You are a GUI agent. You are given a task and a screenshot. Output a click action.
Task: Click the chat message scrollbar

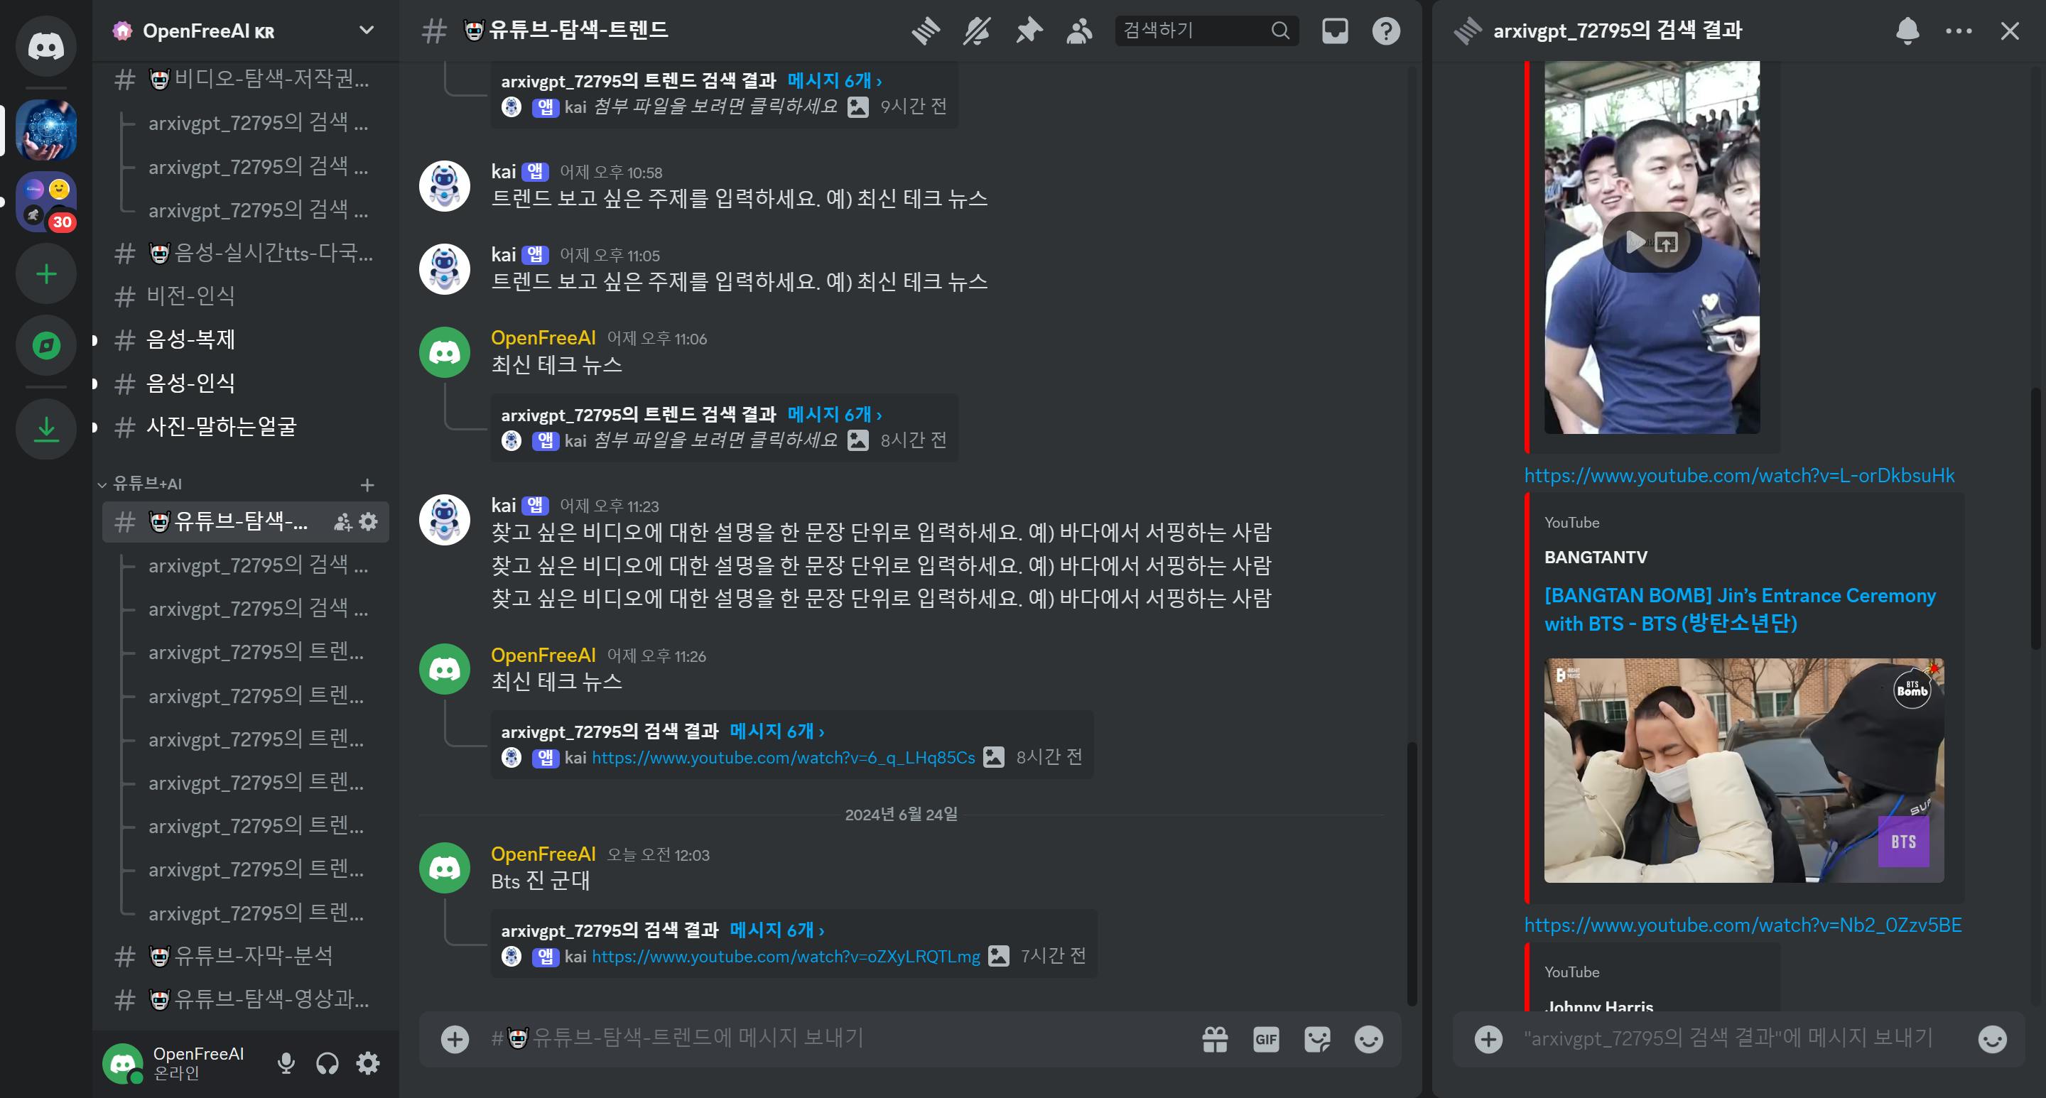coord(1412,874)
